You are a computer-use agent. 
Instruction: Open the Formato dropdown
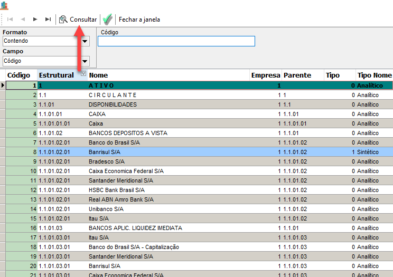(x=85, y=41)
